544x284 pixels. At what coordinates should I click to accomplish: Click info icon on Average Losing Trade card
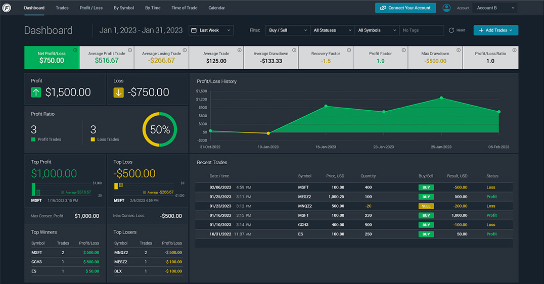pyautogui.click(x=185, y=50)
